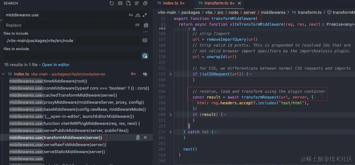The height and width of the screenshot is (165, 355).
Task: Collapse index.ts search results group
Action: 3,74
